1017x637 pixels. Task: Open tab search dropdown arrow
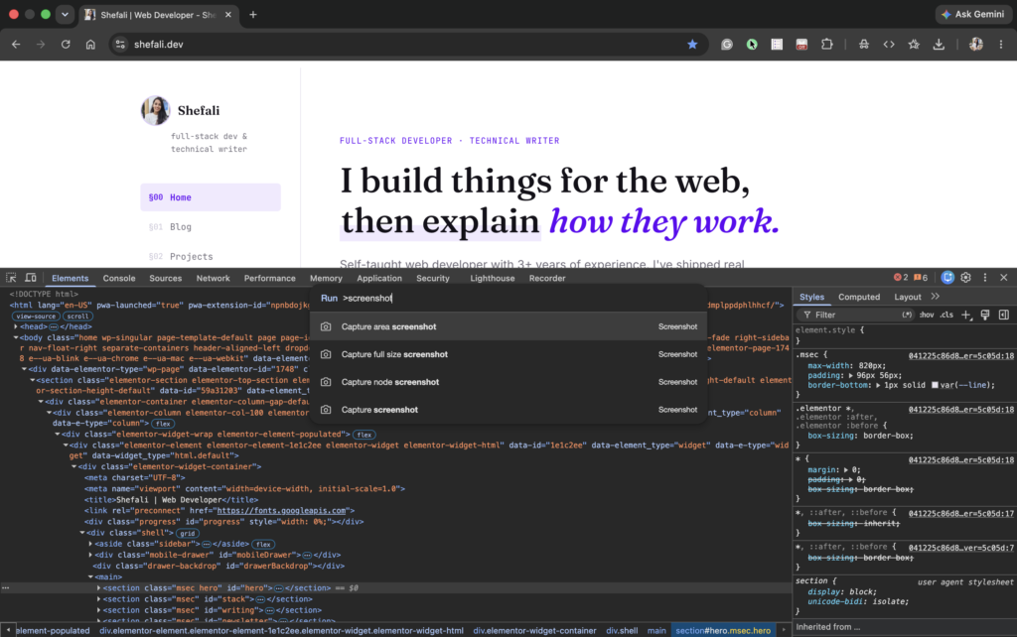[65, 14]
